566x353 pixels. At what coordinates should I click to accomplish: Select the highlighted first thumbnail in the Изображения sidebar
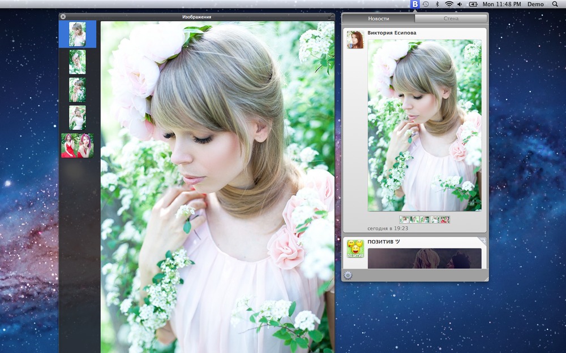pos(77,34)
